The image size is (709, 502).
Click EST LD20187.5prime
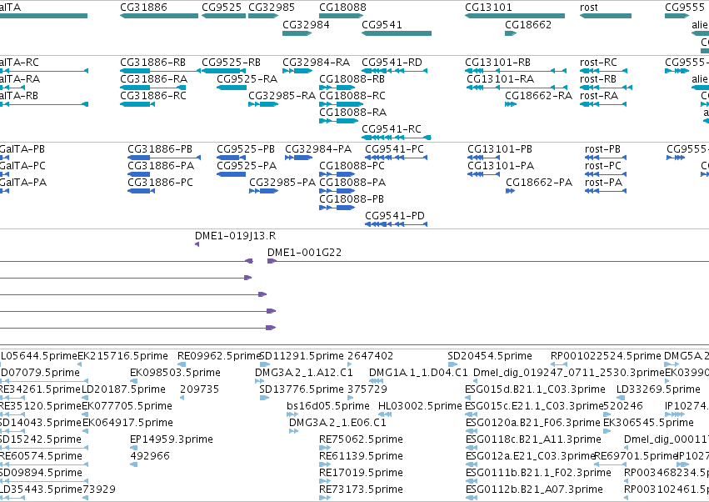86,398
